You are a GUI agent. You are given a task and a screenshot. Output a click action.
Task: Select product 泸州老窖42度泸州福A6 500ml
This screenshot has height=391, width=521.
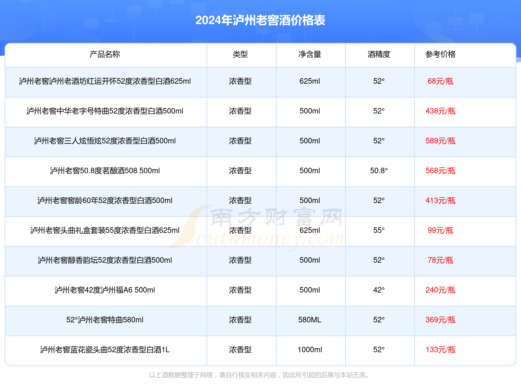pos(105,290)
